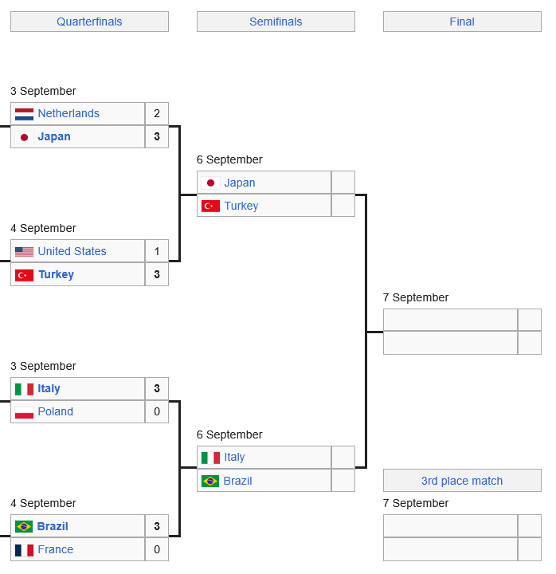Click Italy's flag in the quarterfinals

tap(24, 389)
